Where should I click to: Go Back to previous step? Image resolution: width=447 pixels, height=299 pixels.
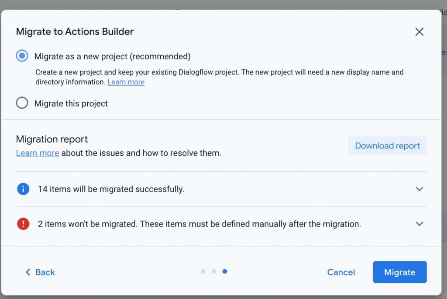tap(45, 272)
